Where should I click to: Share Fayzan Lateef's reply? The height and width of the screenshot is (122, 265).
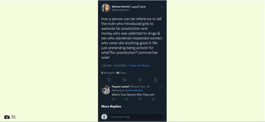click(x=153, y=99)
